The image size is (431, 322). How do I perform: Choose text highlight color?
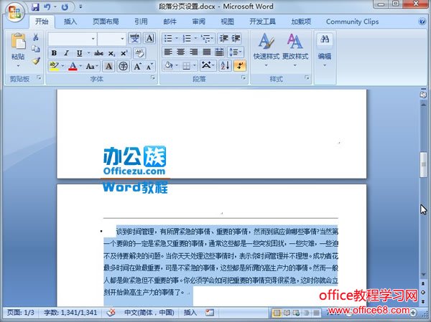point(54,66)
